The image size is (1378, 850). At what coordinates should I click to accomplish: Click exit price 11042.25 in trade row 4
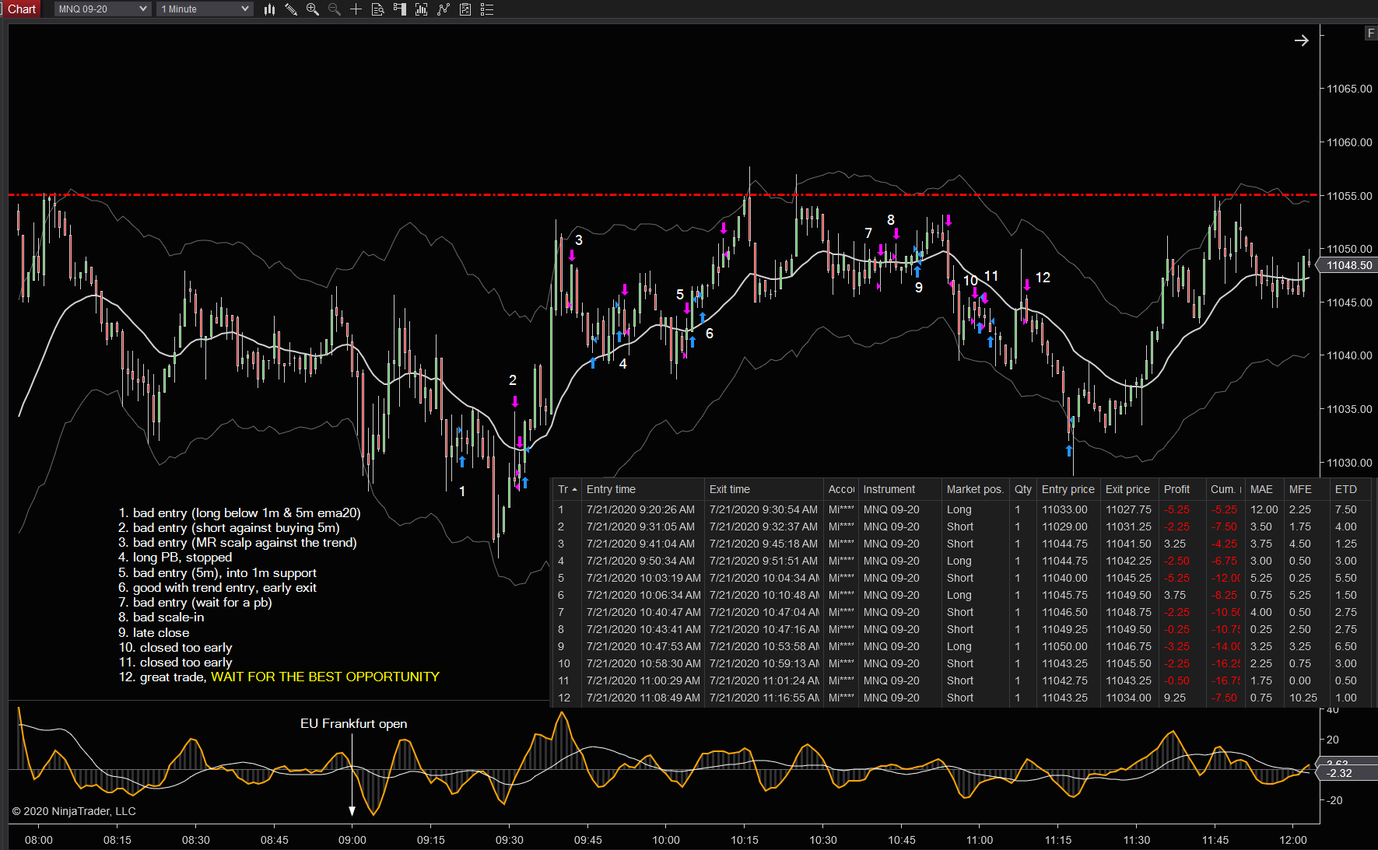[x=1128, y=561]
